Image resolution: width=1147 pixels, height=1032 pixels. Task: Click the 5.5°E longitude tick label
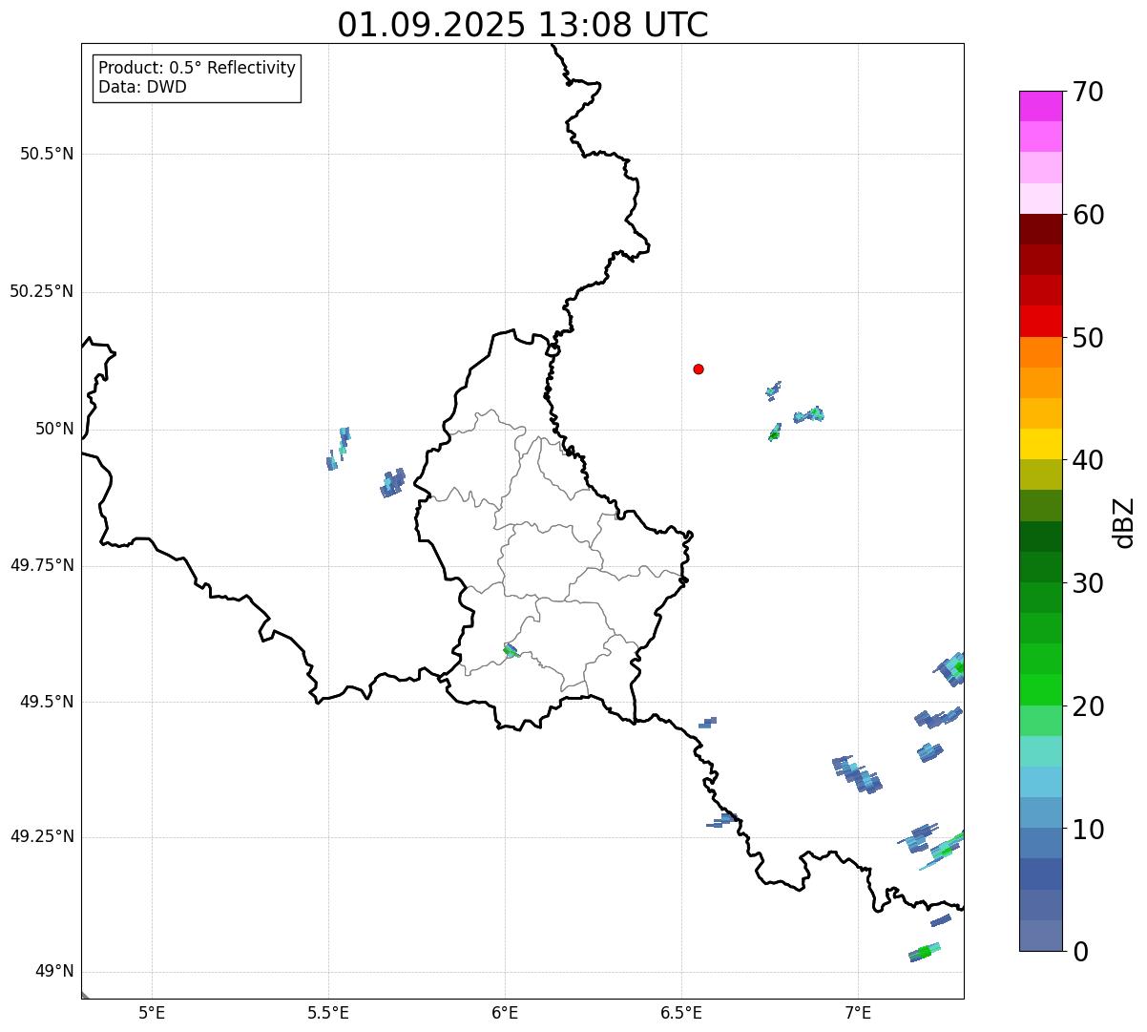click(328, 1012)
